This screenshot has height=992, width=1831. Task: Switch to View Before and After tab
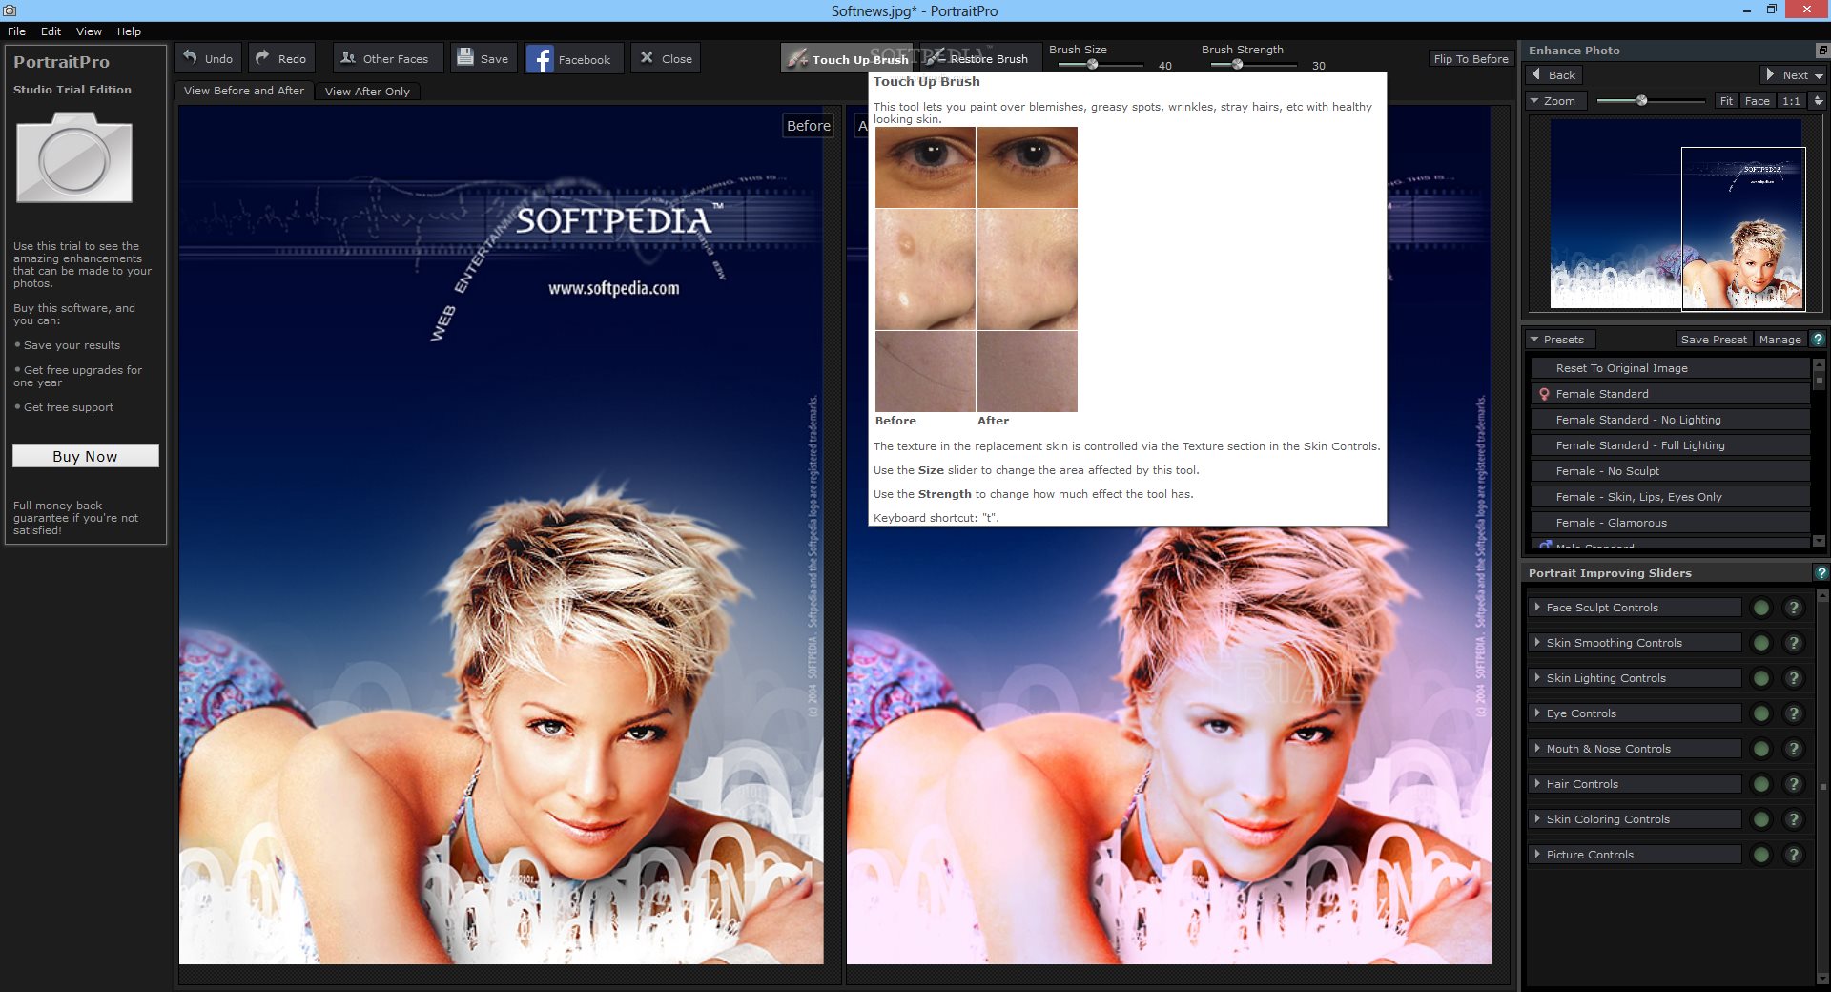[244, 91]
